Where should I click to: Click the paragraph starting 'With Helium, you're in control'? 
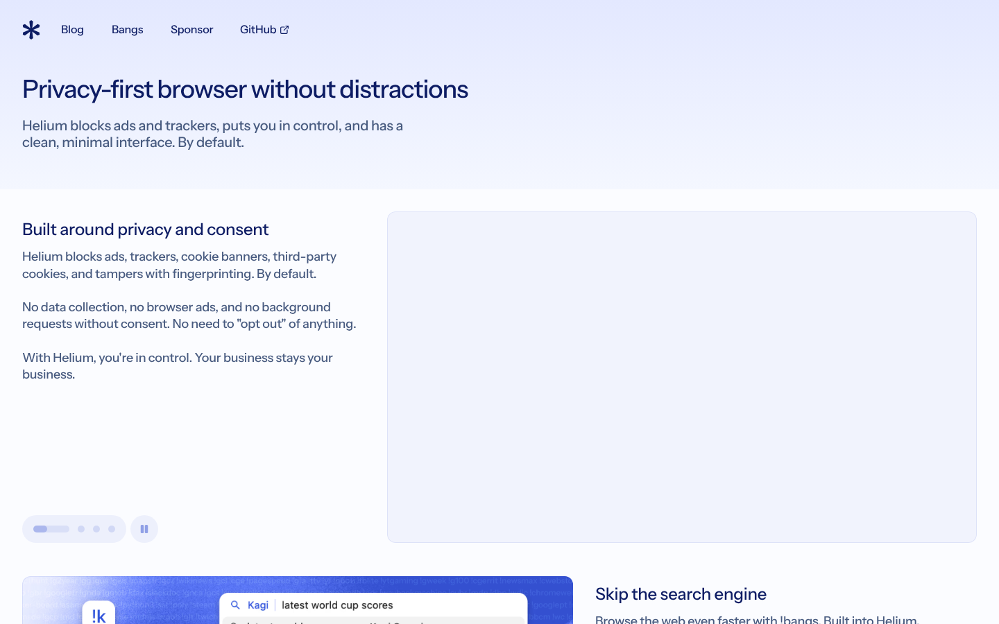point(178,366)
